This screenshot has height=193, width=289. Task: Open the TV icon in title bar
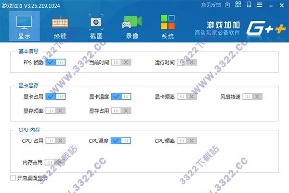coord(228,5)
